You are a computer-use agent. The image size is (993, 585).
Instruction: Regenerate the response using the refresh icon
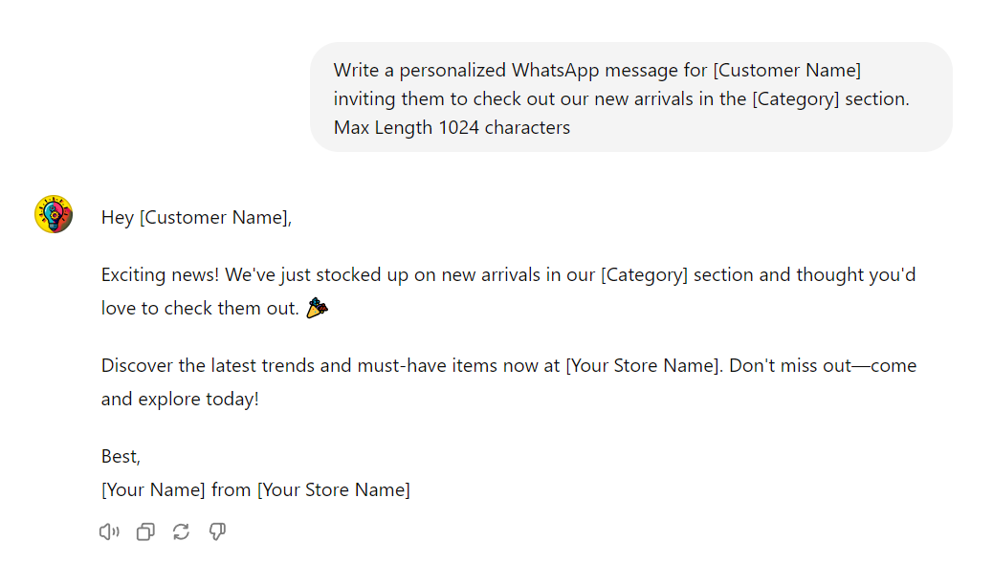[181, 532]
